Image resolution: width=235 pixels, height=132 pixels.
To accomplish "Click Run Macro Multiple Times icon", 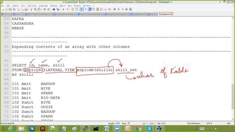I will [126, 10].
